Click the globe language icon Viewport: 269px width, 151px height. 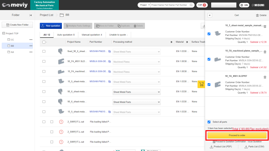[x=241, y=5]
